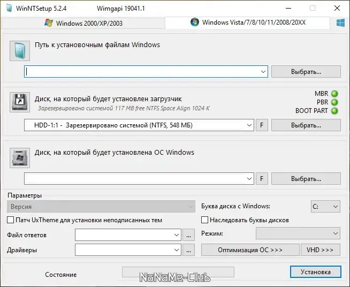Switch to the Windows Vista/7/8/10/11/2008/20XX tab
This screenshot has height=287, width=350.
point(248,22)
